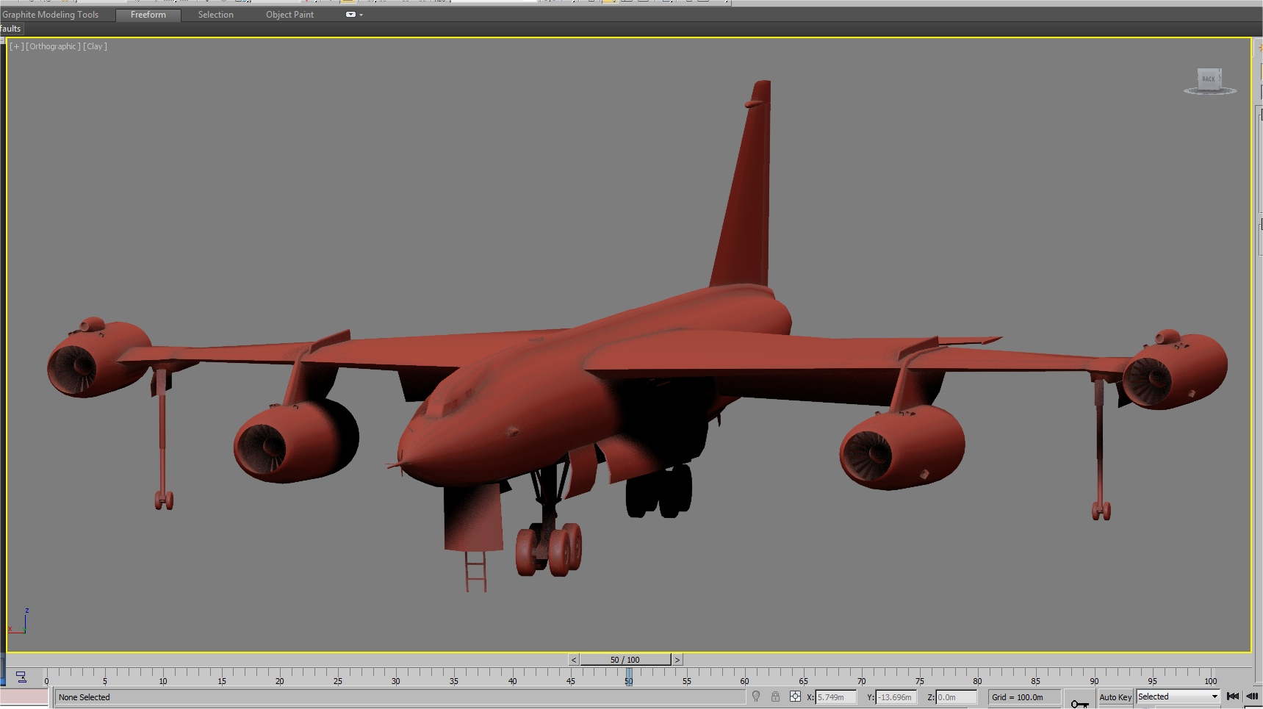Open the Selected key filter dropdown

(x=1178, y=697)
